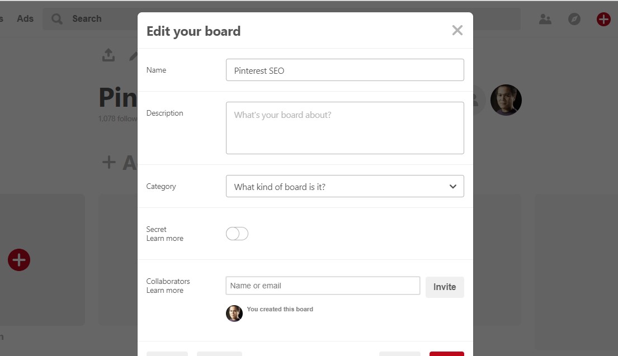The height and width of the screenshot is (356, 618).
Task: Open Learn more link under Collaborators
Action: click(x=165, y=291)
